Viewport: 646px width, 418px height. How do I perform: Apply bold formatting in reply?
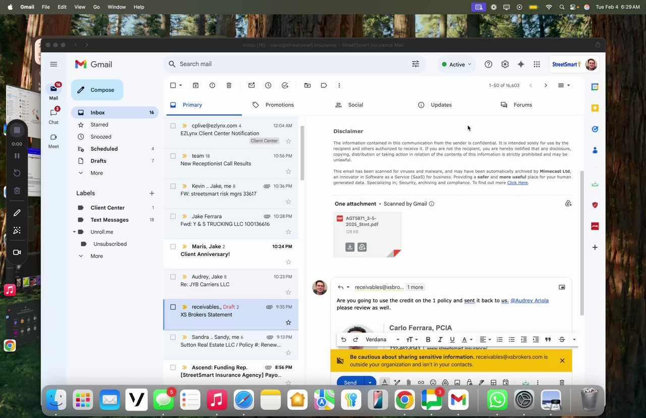point(428,340)
